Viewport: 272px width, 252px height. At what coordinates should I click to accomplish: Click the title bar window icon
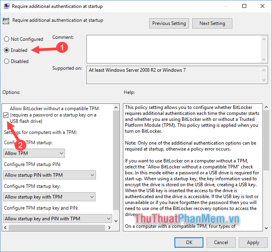(x=7, y=6)
